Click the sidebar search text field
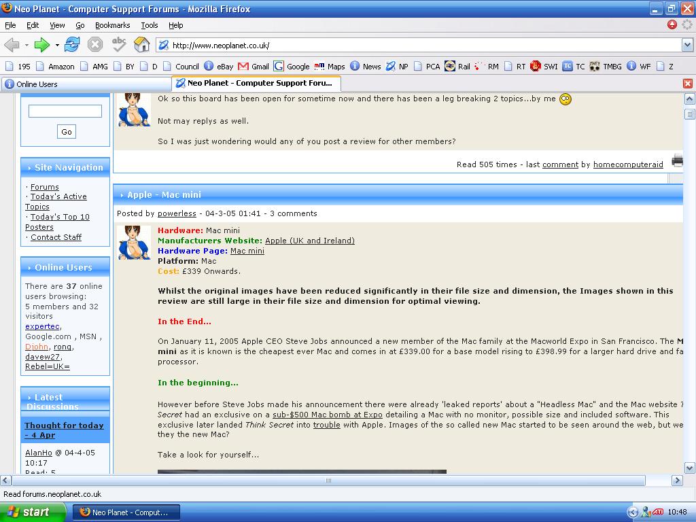Screen dimensions: 696x522 tap(65, 111)
